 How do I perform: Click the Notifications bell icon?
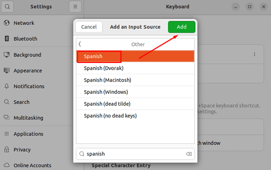[x=7, y=86]
